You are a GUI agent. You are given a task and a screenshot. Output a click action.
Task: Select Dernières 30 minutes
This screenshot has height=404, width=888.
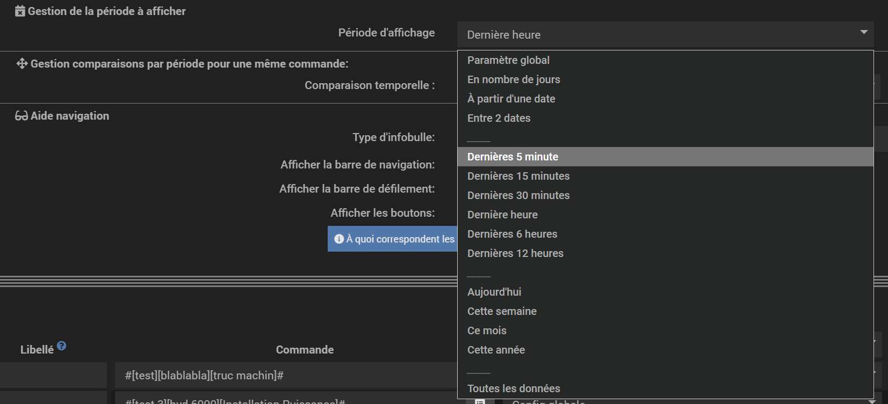pos(665,195)
